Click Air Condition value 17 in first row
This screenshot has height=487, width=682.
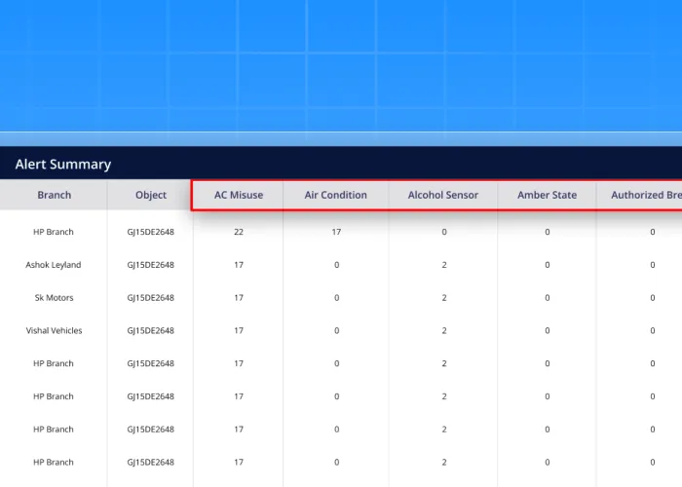[336, 232]
